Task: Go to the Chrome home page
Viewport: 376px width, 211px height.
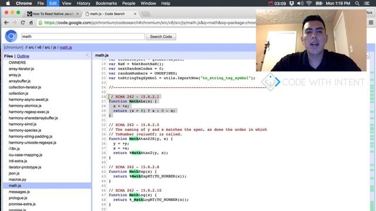Action: pyautogui.click(x=31, y=22)
